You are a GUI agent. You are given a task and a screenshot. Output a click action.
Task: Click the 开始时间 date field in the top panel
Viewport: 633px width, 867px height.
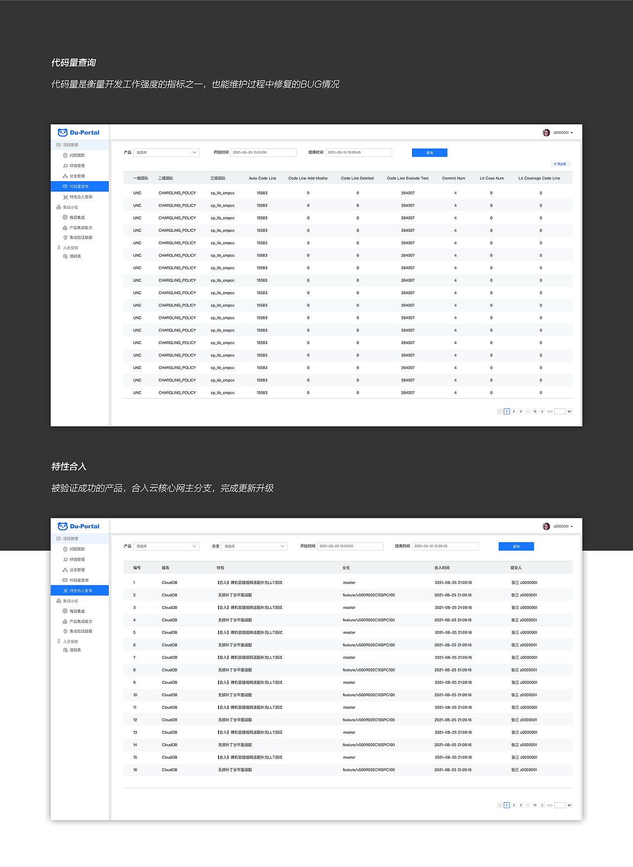264,153
